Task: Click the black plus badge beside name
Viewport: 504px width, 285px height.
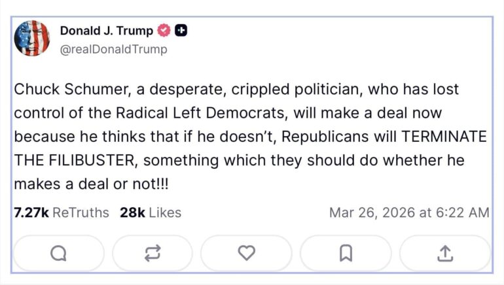Action: [181, 31]
